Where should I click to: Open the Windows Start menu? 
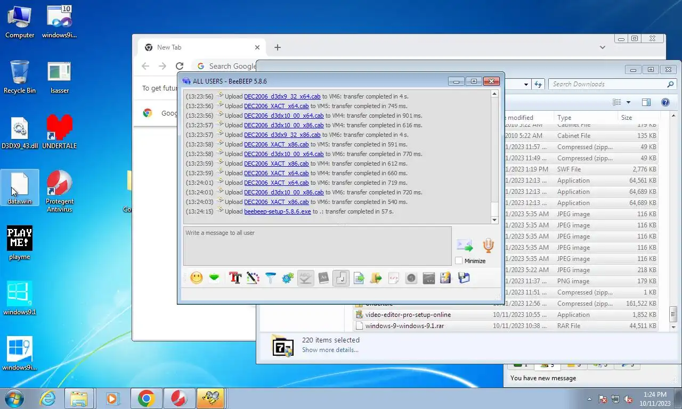click(x=14, y=398)
